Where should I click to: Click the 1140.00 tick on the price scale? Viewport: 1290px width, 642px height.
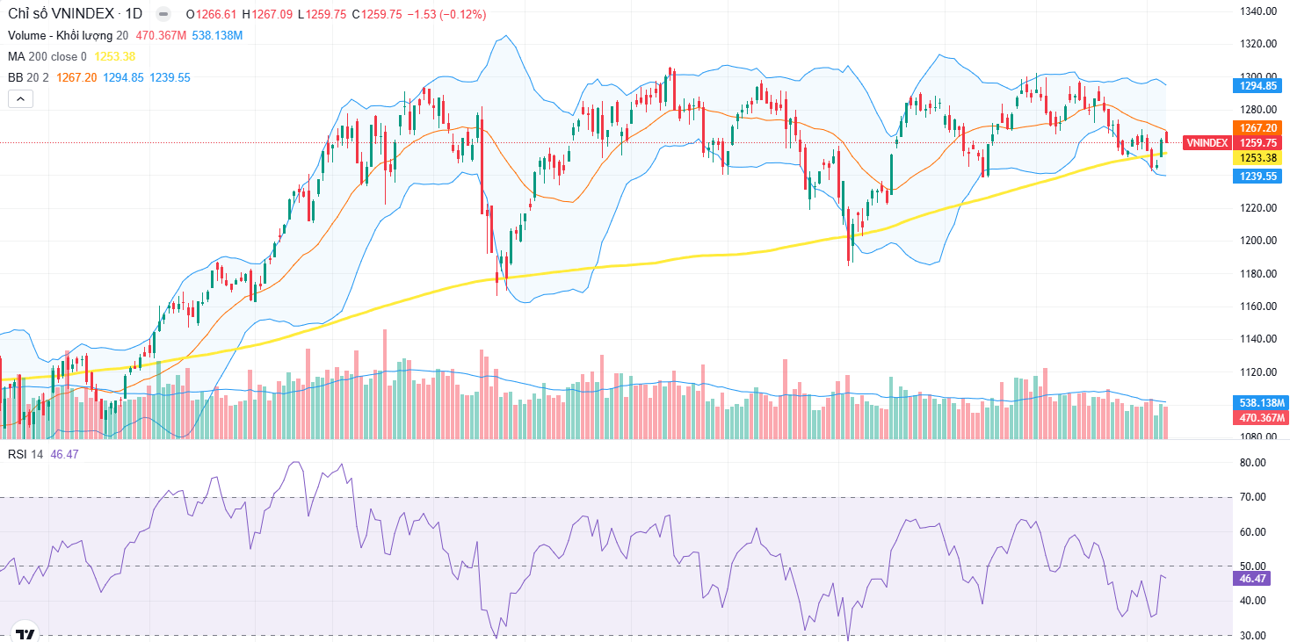[x=1257, y=338]
